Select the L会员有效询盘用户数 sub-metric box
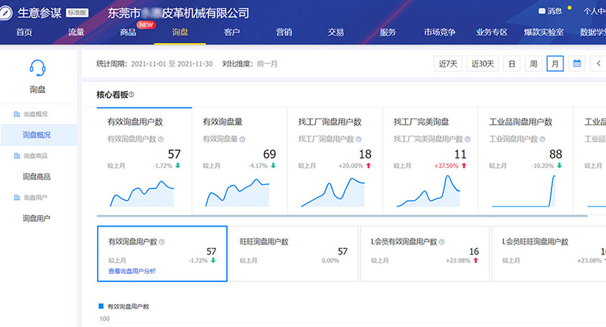Image resolution: width=606 pixels, height=327 pixels. [425, 254]
